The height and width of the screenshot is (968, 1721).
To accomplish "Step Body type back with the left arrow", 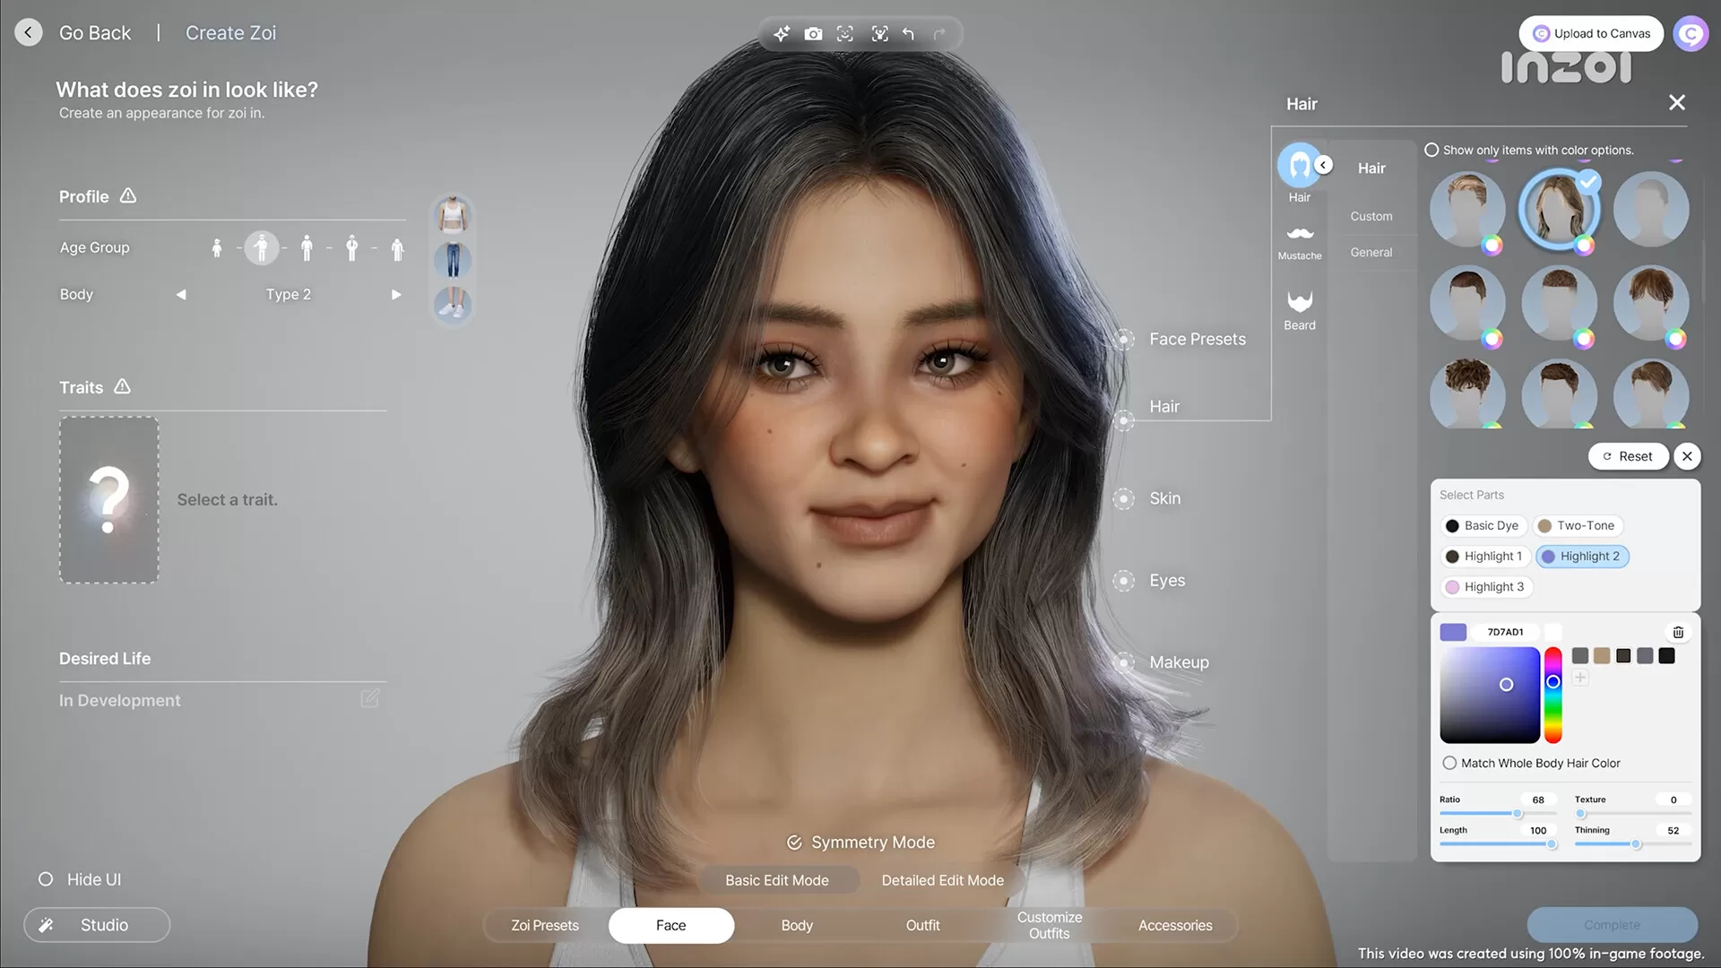I will pos(181,294).
